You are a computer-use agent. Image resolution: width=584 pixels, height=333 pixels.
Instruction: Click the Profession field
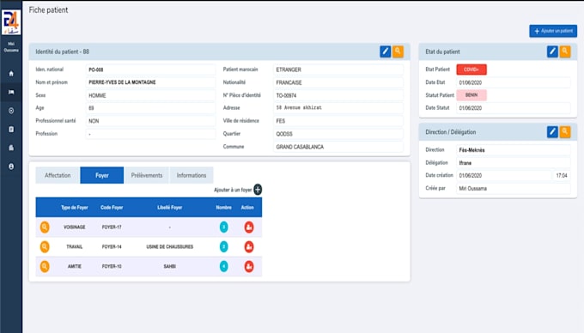tap(150, 134)
